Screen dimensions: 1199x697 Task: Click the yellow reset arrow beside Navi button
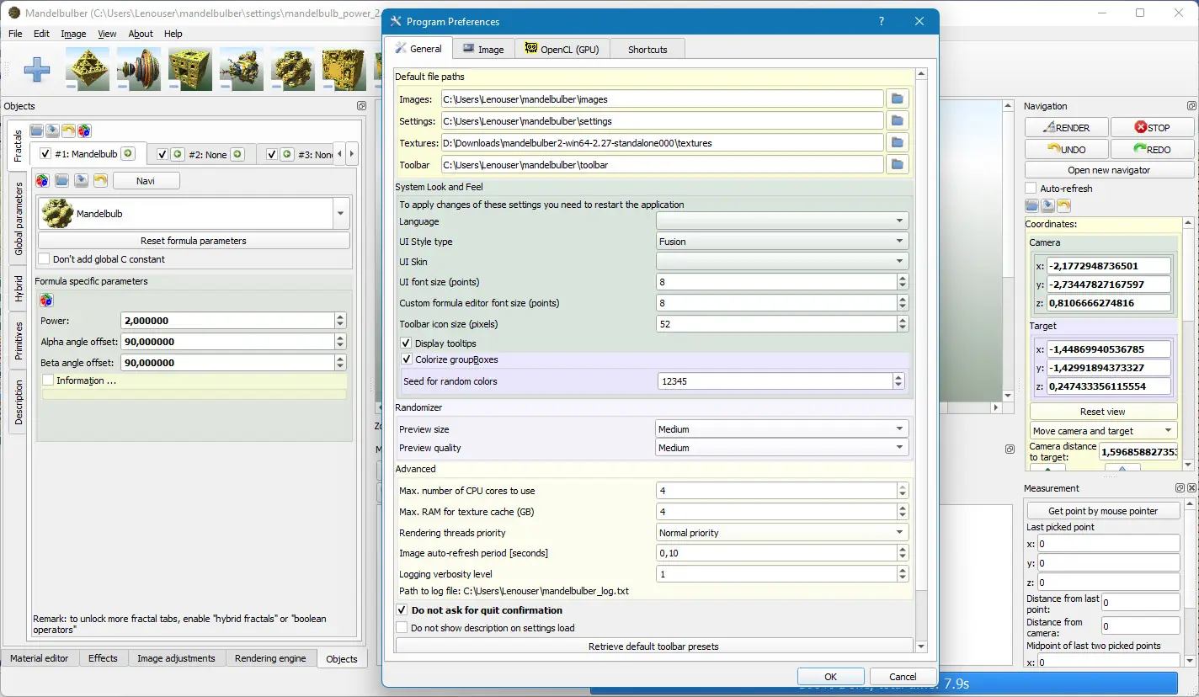[x=100, y=180]
